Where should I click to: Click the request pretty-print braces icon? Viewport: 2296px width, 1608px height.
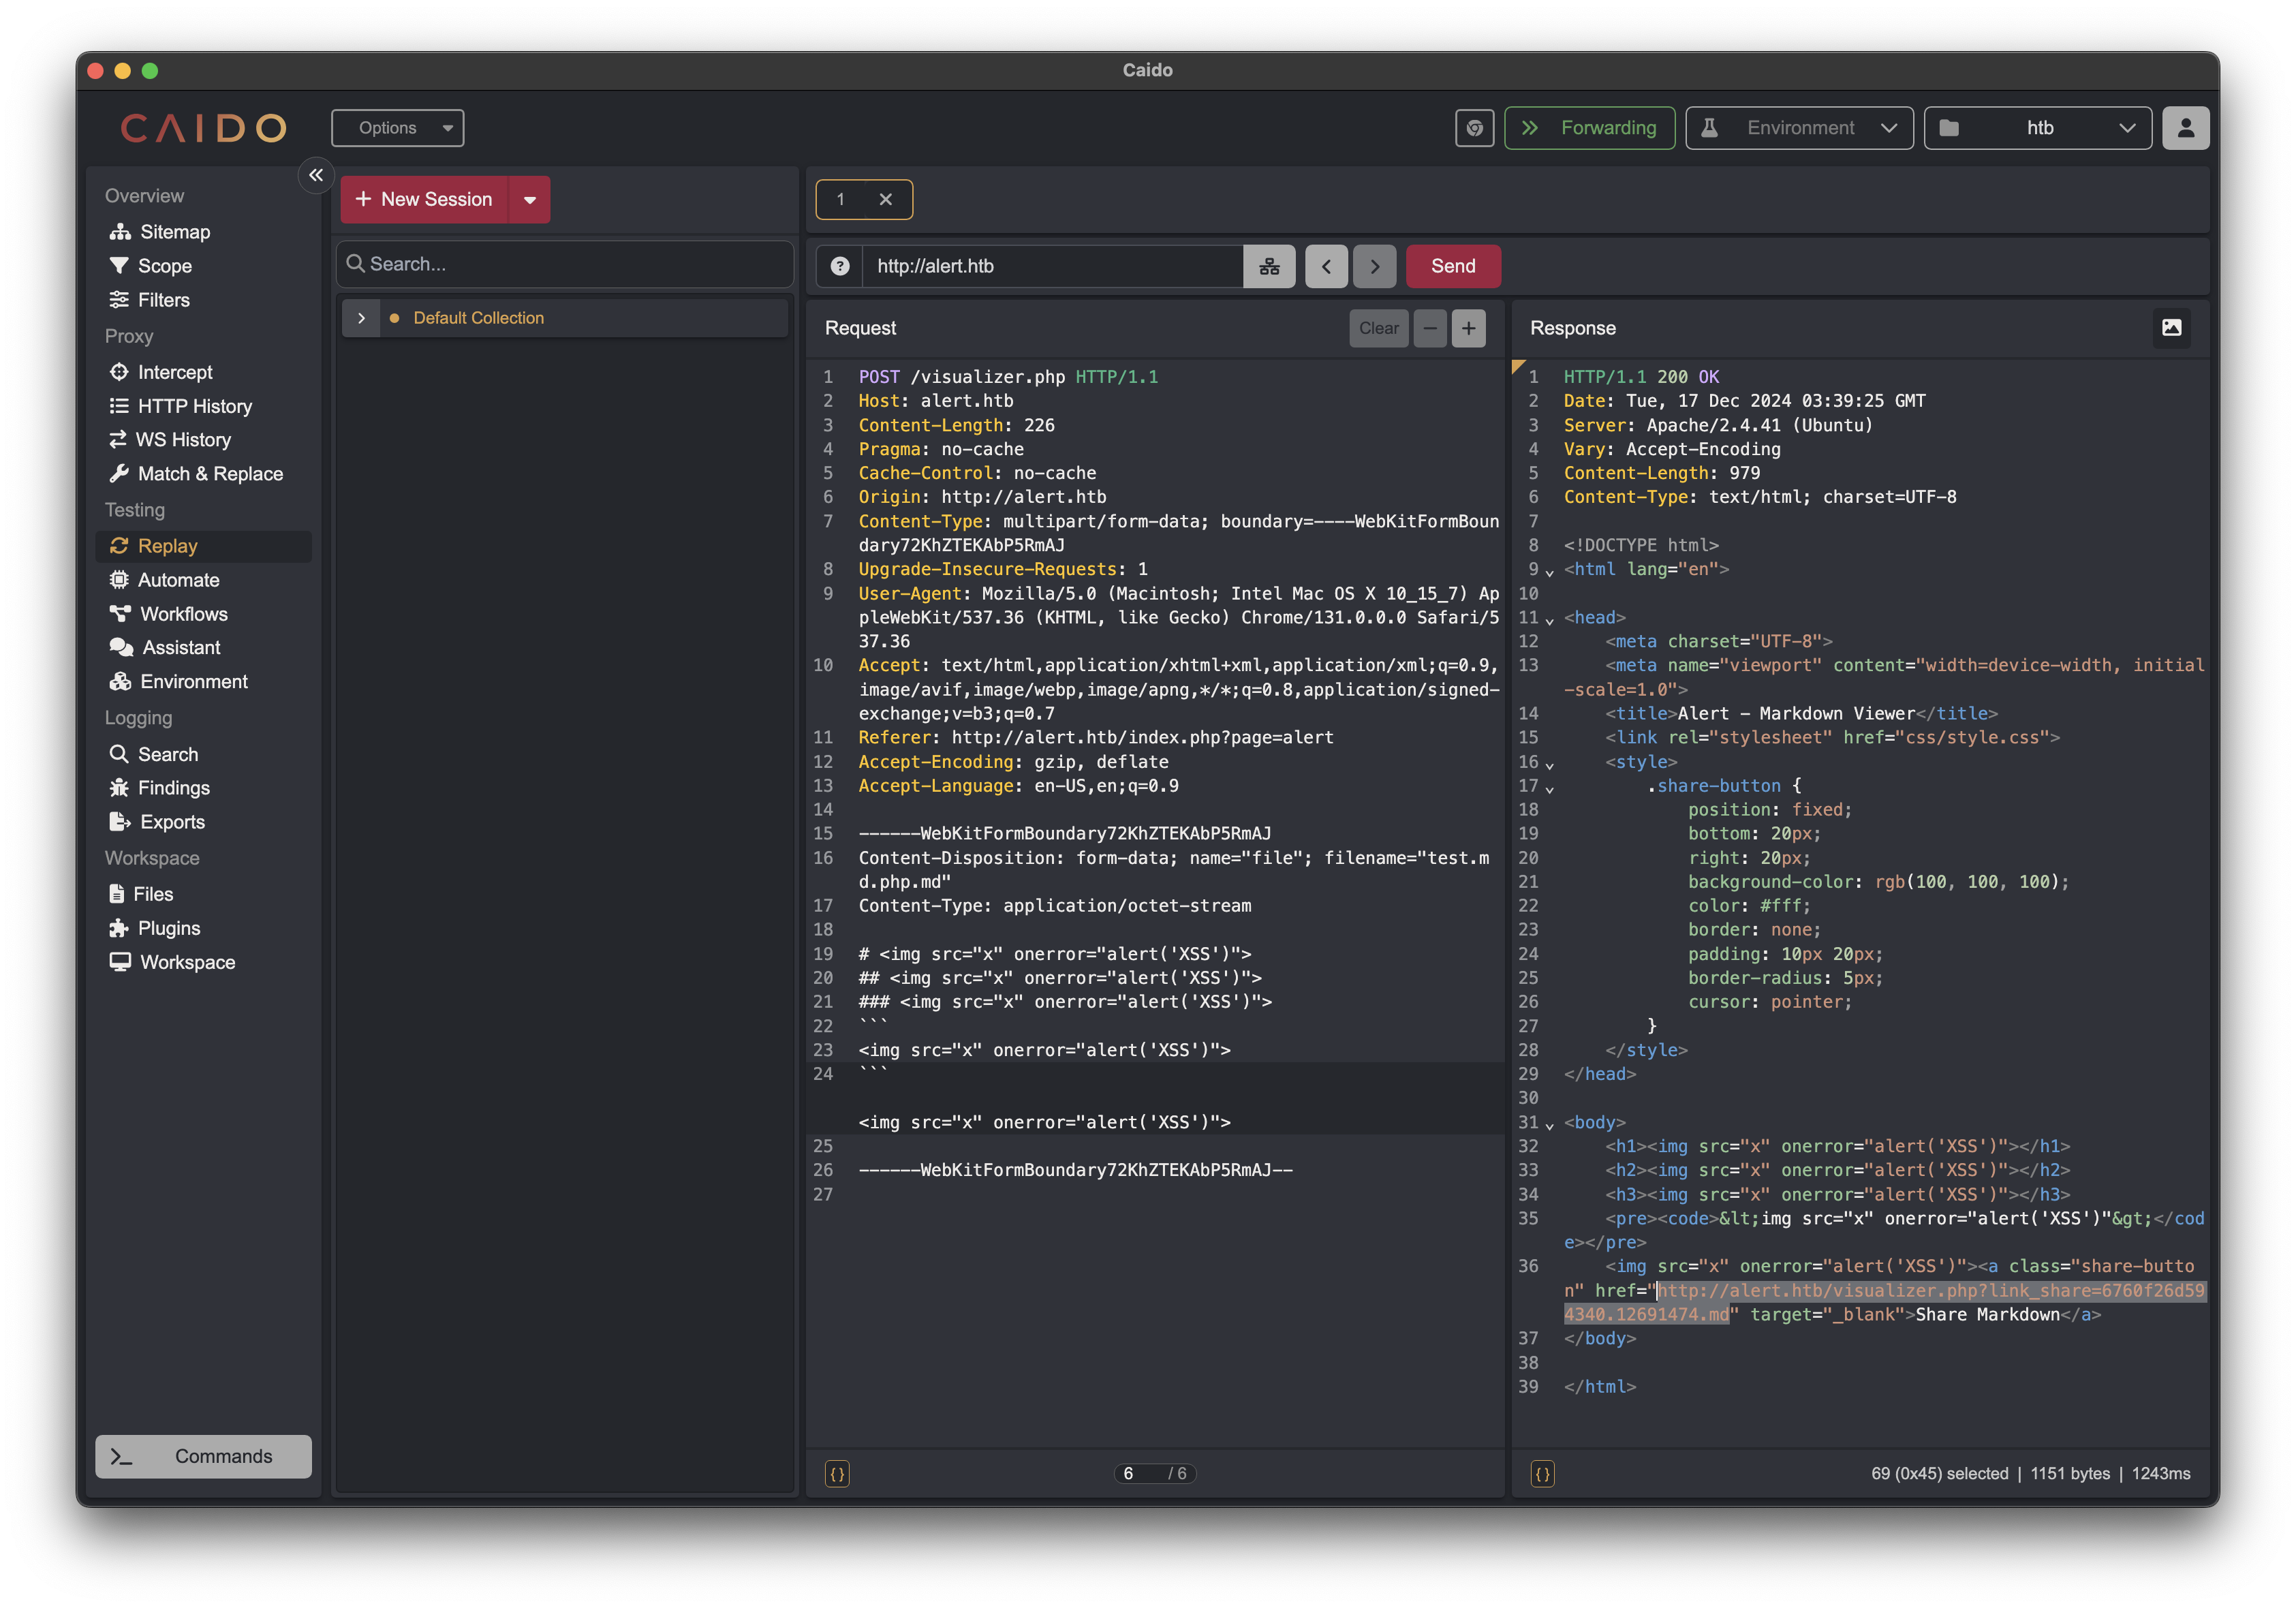(837, 1473)
